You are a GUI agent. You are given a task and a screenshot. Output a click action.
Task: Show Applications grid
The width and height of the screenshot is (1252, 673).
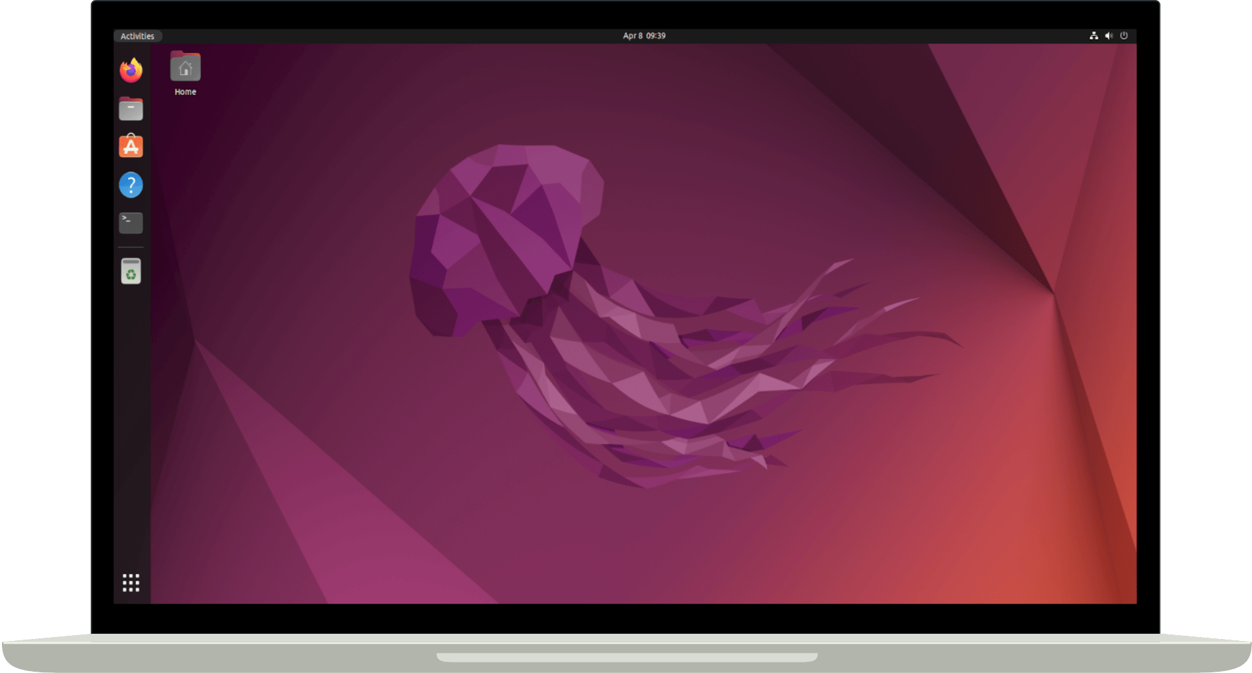(x=131, y=583)
